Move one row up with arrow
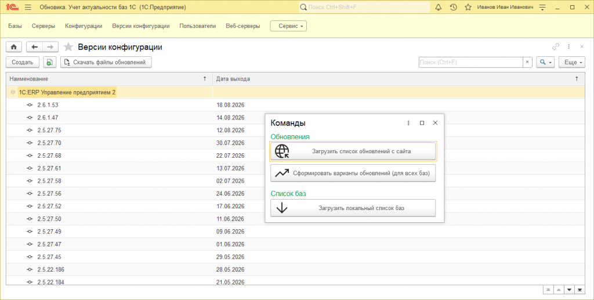Viewport: 594px width, 300px height. pos(559,290)
